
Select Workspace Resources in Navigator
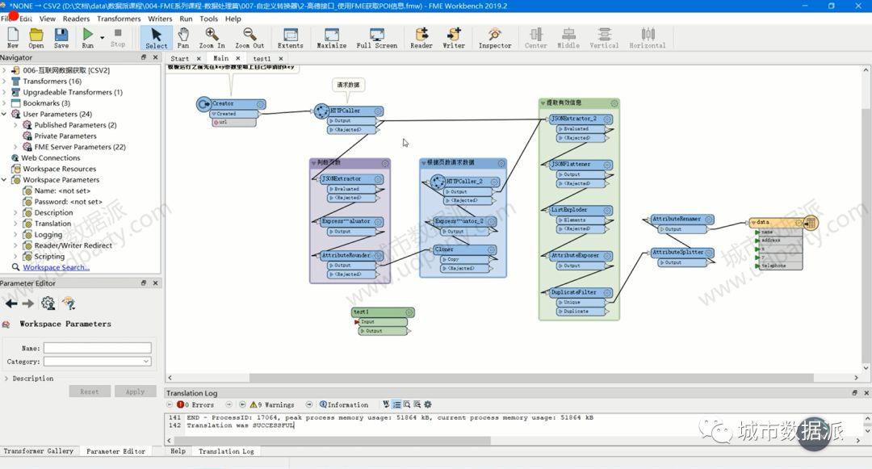tap(60, 169)
